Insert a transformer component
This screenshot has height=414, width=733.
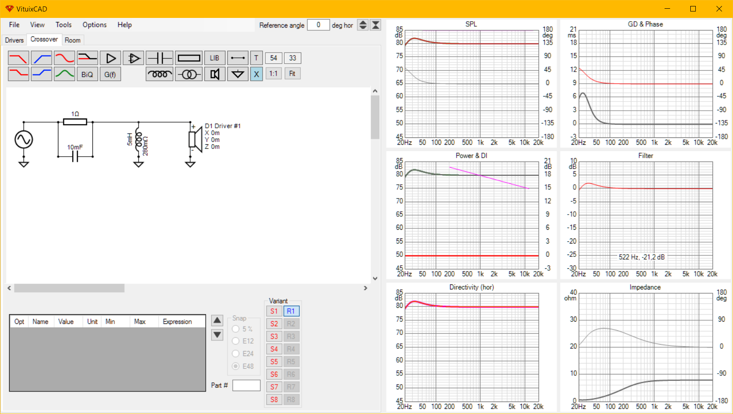pyautogui.click(x=189, y=74)
